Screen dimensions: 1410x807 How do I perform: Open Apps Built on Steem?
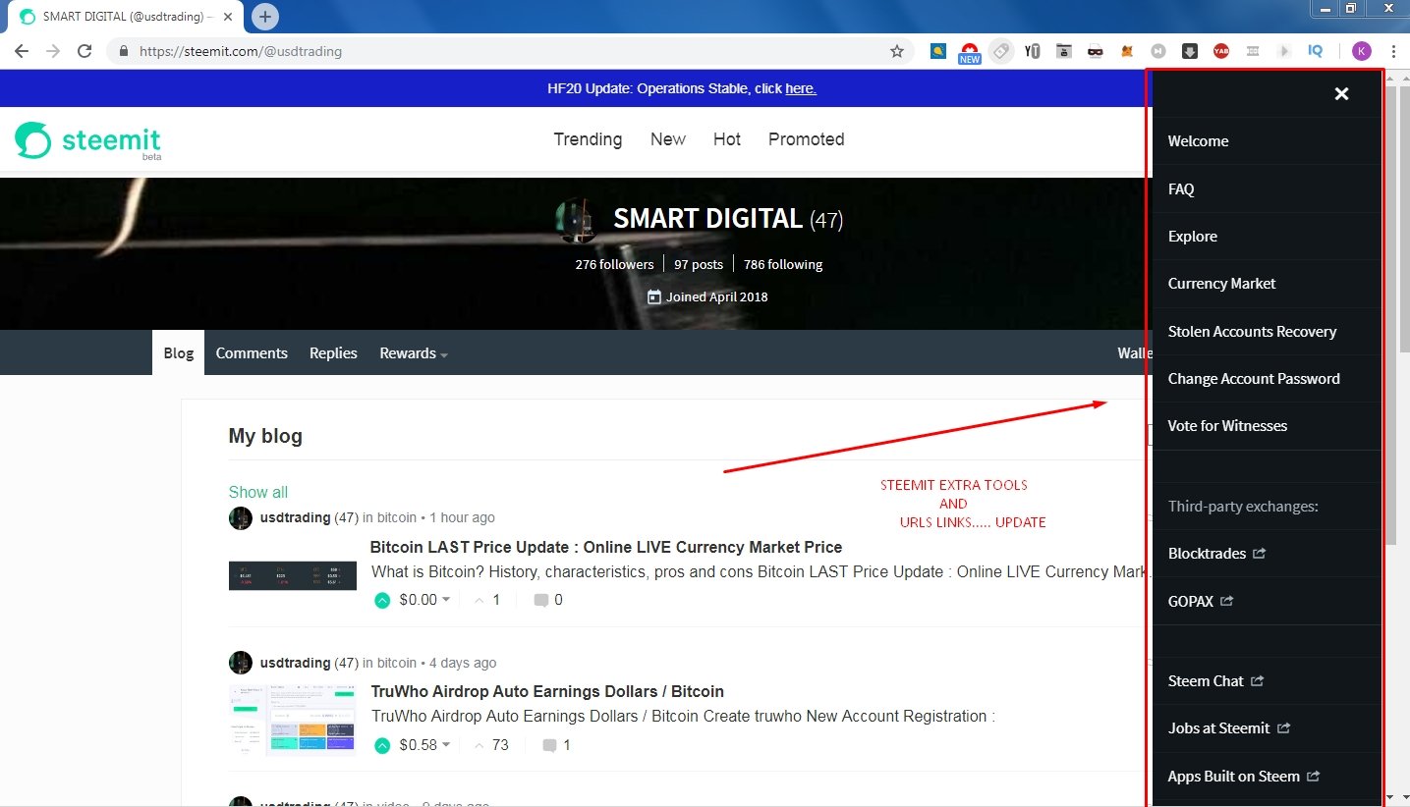click(1243, 777)
